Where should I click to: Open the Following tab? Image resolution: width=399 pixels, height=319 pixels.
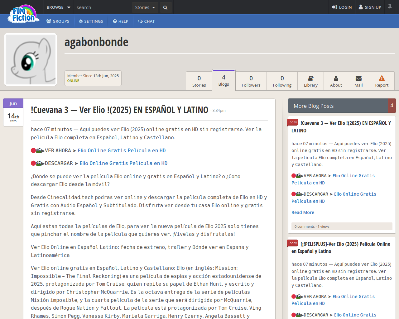[282, 81]
